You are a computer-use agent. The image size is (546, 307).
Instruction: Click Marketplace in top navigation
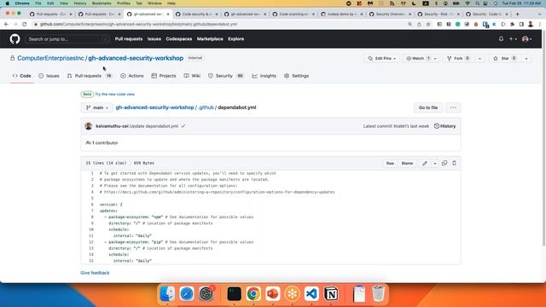[x=210, y=39]
